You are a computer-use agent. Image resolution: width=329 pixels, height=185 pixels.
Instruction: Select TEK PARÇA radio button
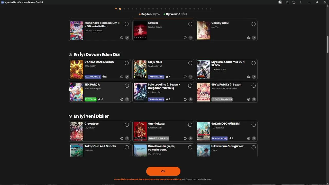point(127,86)
